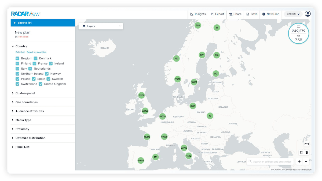This screenshot has width=322, height=181.
Task: Expand the Geo boundaries section
Action: 43,102
